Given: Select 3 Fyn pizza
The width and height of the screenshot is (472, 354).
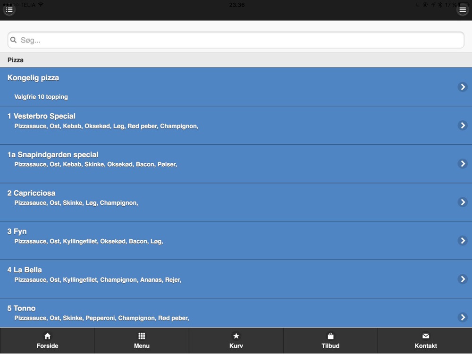Looking at the screenshot, I should 236,241.
